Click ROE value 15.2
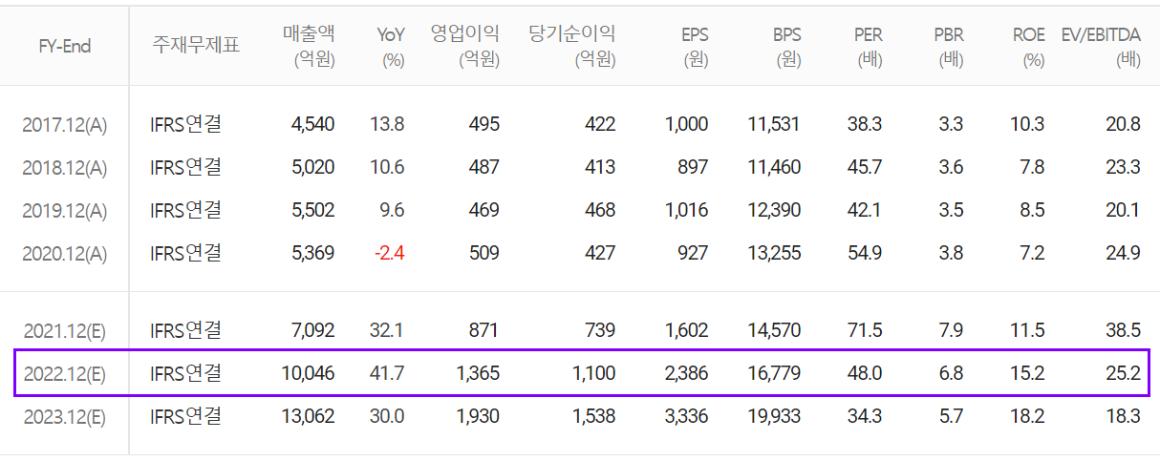This screenshot has width=1160, height=461. pos(1028,374)
